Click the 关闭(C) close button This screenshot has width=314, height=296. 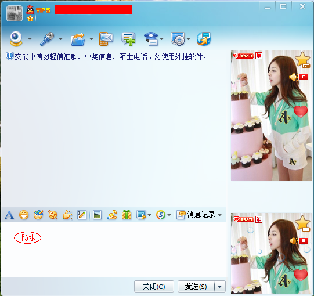click(x=154, y=287)
